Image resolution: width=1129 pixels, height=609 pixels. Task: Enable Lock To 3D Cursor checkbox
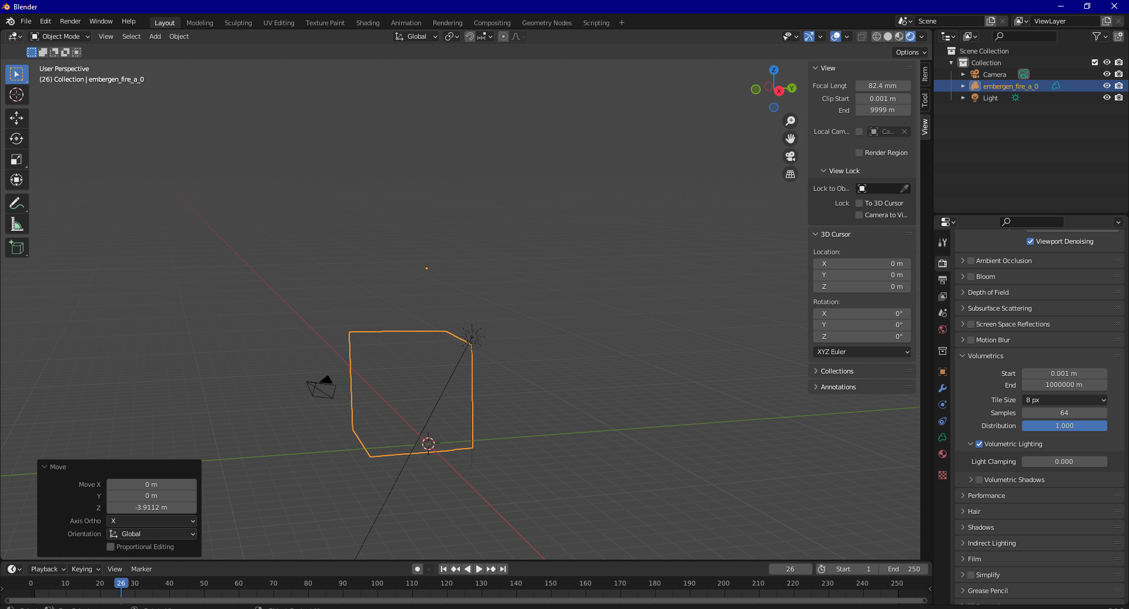[859, 203]
